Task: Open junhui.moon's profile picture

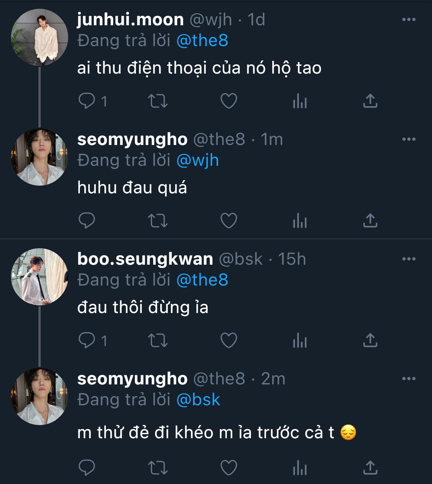Action: [x=40, y=37]
